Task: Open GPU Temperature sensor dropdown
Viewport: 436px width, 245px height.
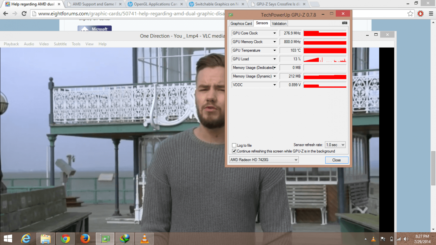Action: 275,50
